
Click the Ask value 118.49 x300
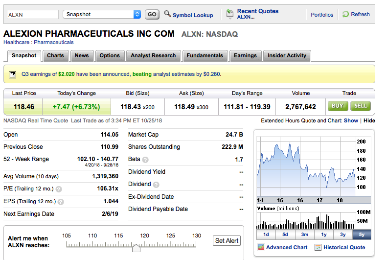(x=191, y=107)
